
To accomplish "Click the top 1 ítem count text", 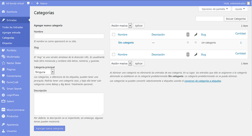I will [x=244, y=26].
